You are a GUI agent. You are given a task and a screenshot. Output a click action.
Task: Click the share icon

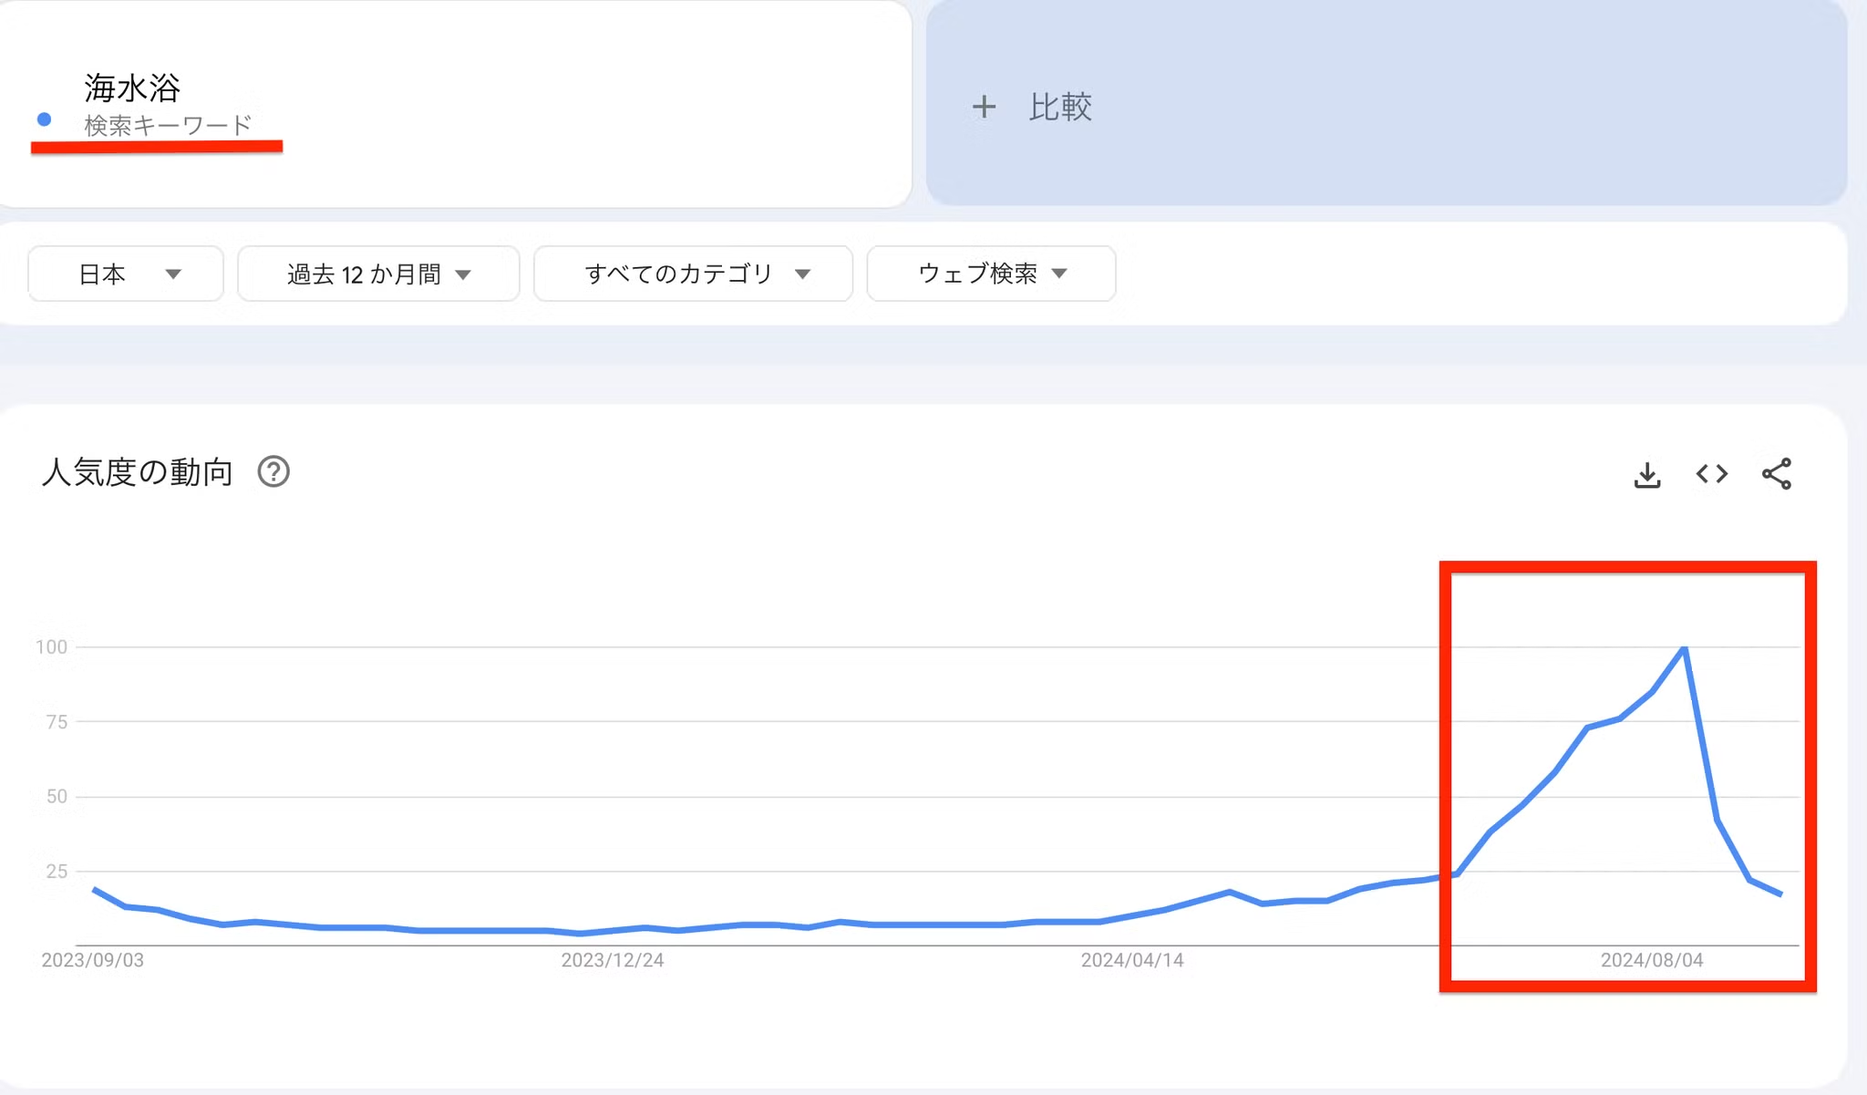tap(1776, 474)
